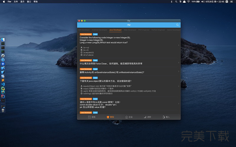Expand the Force Close question chevron
236x147 pixels.
pyautogui.click(x=179, y=63)
